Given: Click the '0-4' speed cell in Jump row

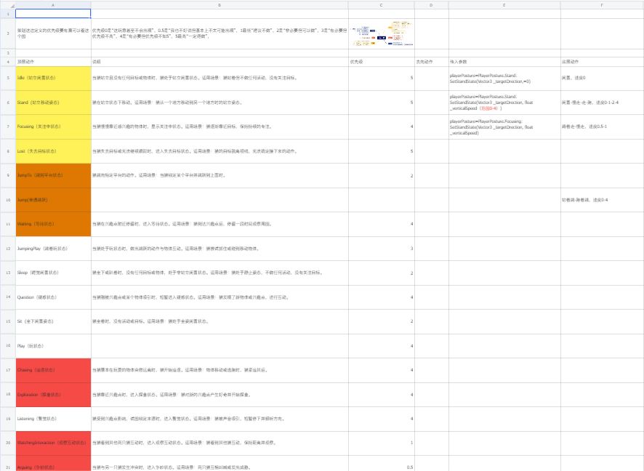Looking at the screenshot, I should pos(602,200).
